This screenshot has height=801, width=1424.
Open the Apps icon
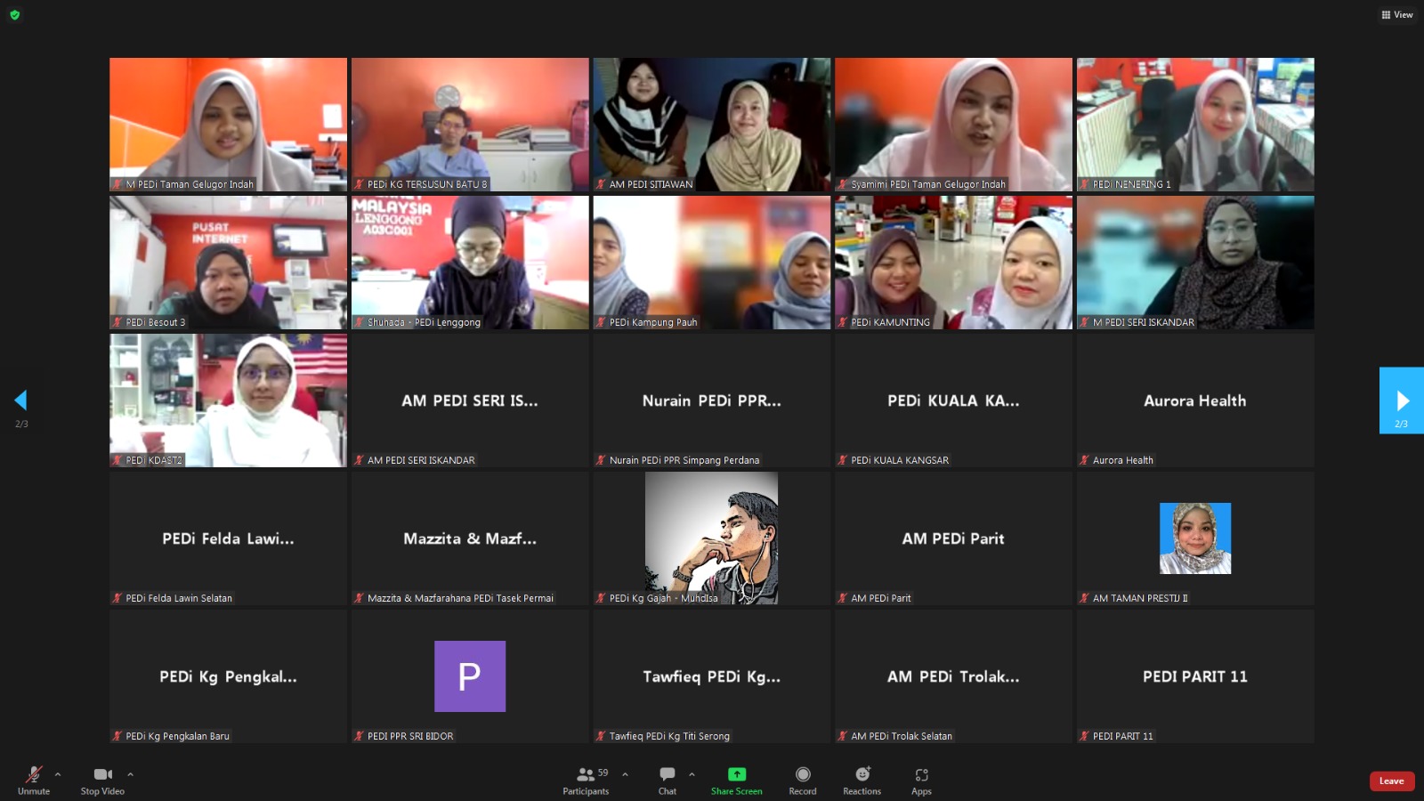point(921,774)
